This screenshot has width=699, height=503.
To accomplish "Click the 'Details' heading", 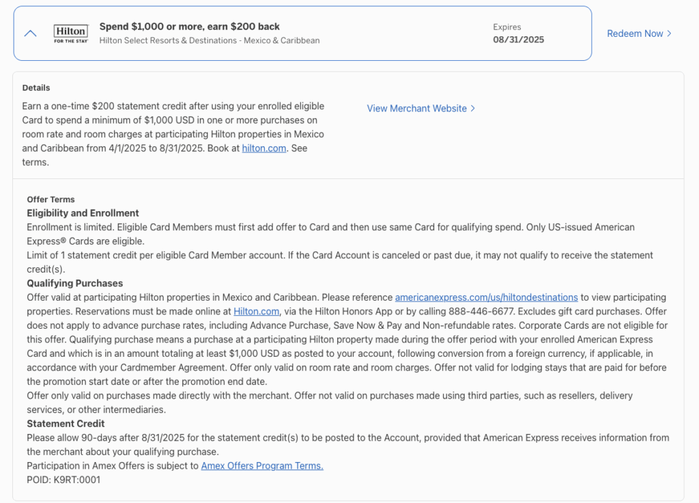I will click(x=36, y=88).
